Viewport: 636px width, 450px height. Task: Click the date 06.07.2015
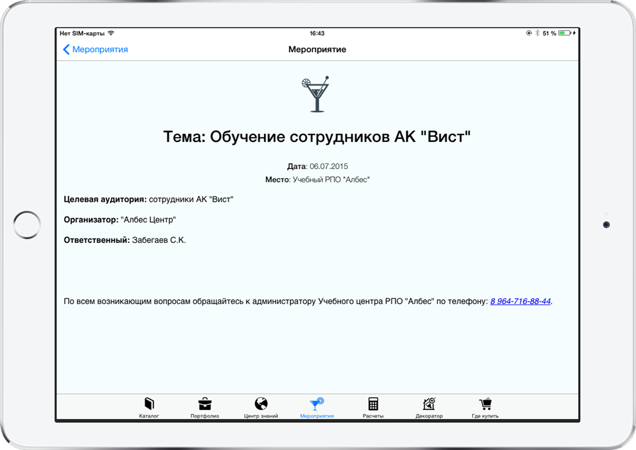(328, 166)
